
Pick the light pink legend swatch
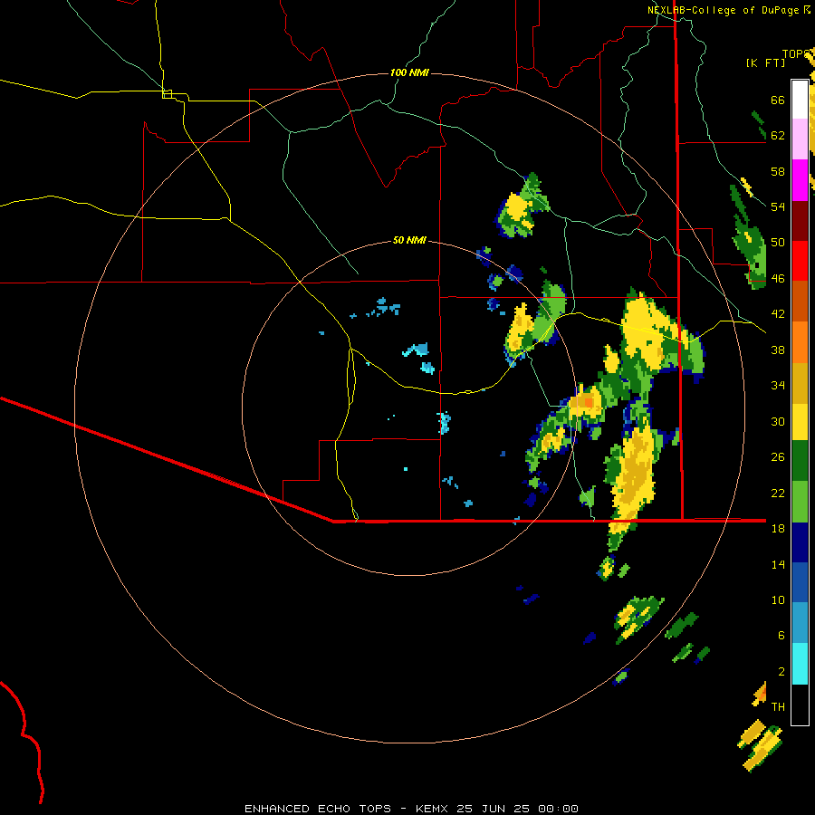click(800, 139)
